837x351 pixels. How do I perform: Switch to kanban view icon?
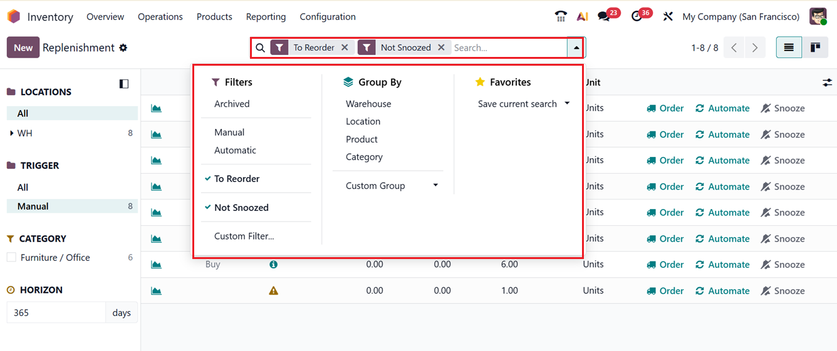pyautogui.click(x=815, y=48)
